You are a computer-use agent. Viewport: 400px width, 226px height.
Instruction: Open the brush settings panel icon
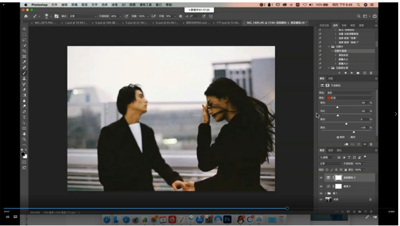(56, 16)
